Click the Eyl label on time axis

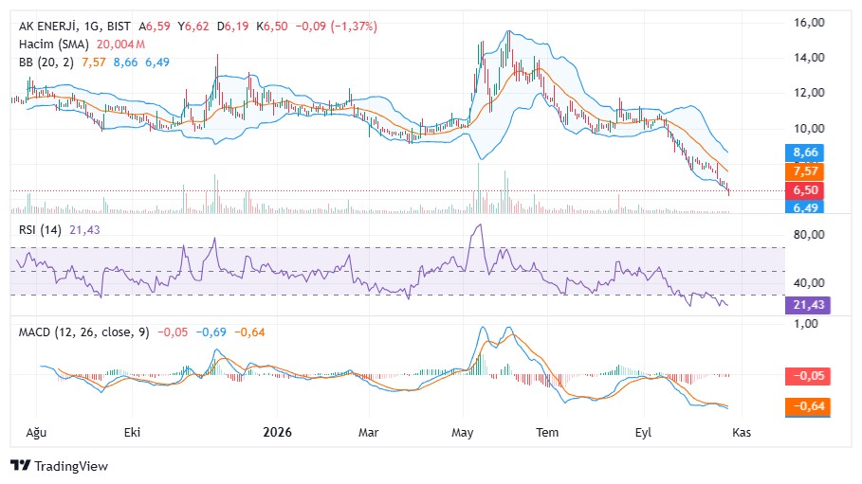(x=643, y=432)
